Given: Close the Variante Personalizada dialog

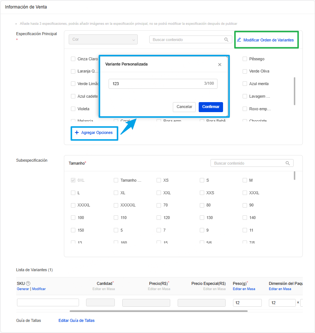Looking at the screenshot, I should click(220, 64).
